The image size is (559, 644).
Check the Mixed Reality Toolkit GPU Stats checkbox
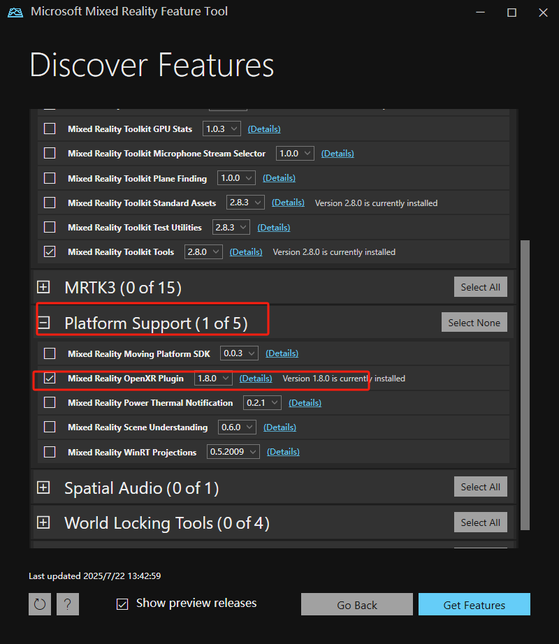click(50, 129)
